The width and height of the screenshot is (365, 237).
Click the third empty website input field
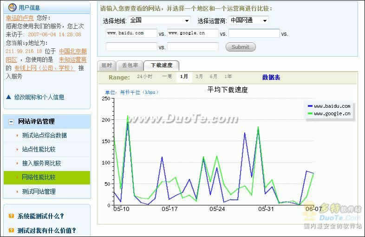(254, 33)
